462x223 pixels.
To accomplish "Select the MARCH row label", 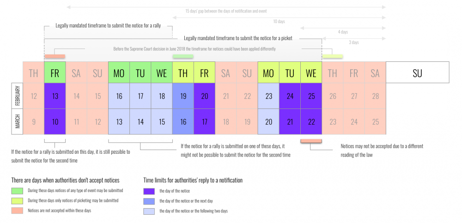I will (x=17, y=121).
